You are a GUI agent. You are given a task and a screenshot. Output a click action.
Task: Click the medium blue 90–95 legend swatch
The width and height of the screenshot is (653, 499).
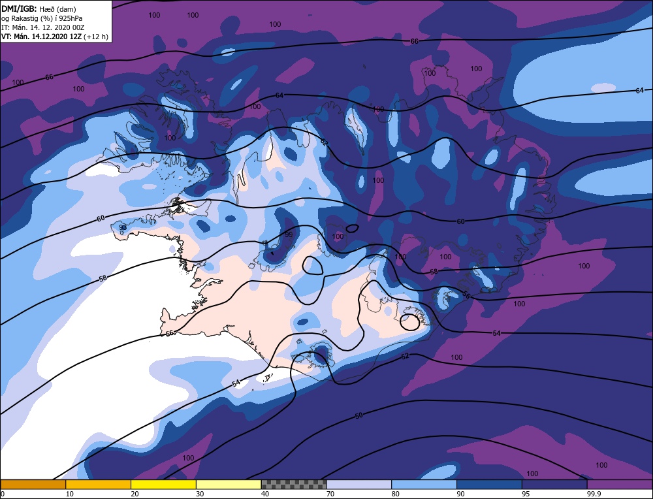(489, 484)
